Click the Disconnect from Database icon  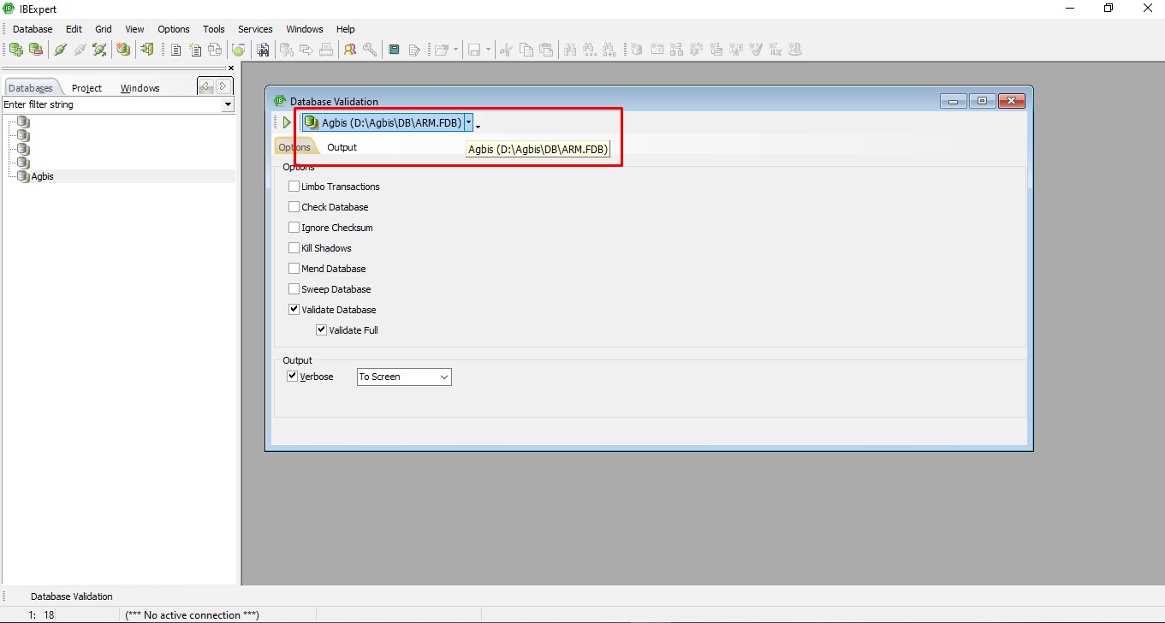click(x=80, y=50)
